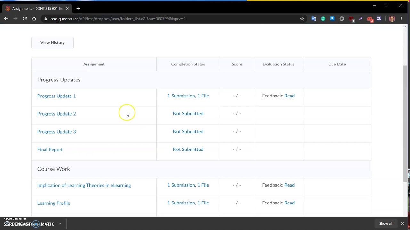This screenshot has height=230, width=410.
Task: Click Not Submitted for Final Report
Action: pos(188,149)
